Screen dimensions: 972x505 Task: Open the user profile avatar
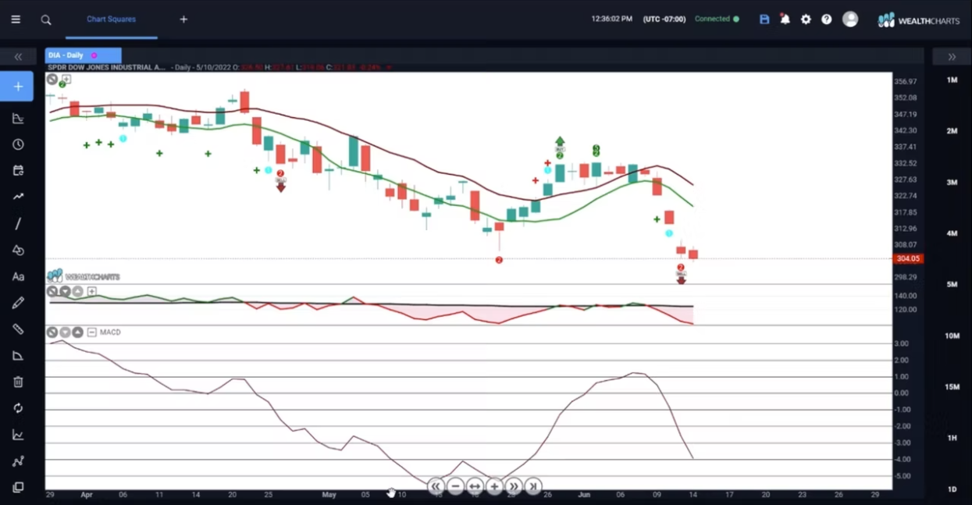850,20
